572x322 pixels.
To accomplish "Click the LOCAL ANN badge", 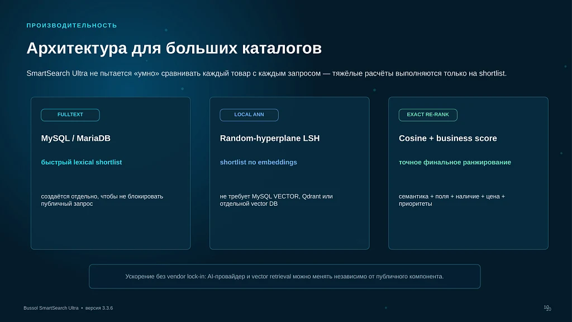I will [x=249, y=115].
